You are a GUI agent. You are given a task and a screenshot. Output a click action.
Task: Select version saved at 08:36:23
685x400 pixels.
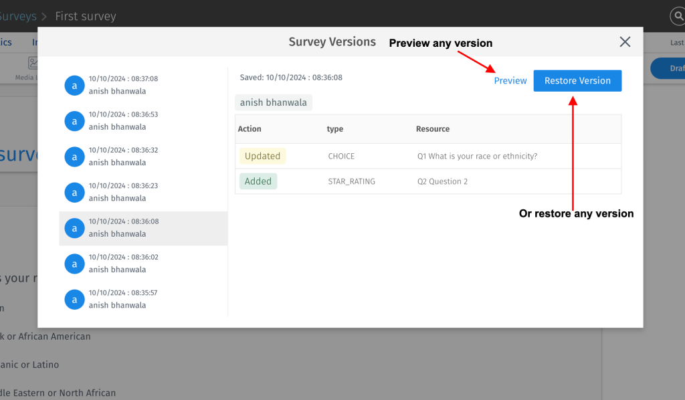pos(143,193)
